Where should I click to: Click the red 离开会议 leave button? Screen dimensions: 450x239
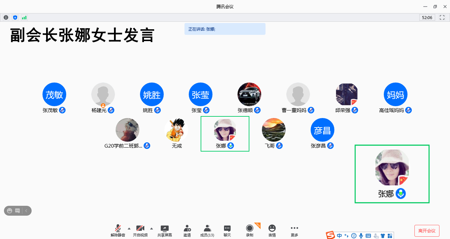point(427,231)
